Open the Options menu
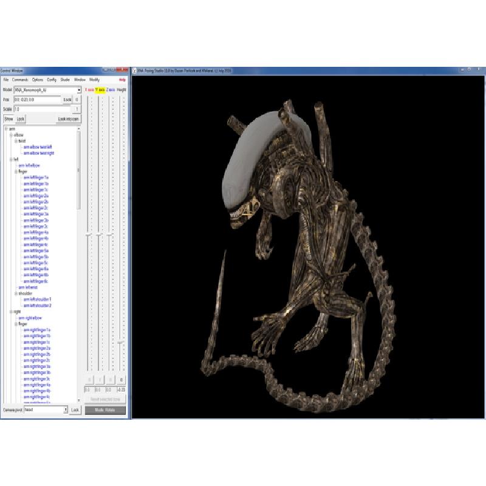The height and width of the screenshot is (486, 486). click(x=38, y=80)
